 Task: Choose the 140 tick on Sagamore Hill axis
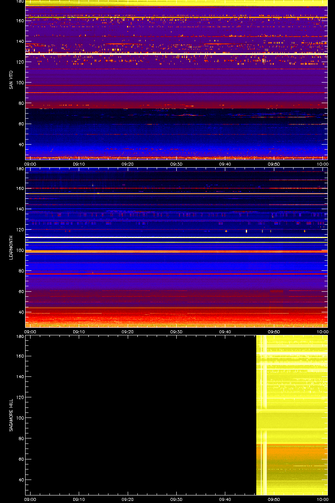[20, 376]
